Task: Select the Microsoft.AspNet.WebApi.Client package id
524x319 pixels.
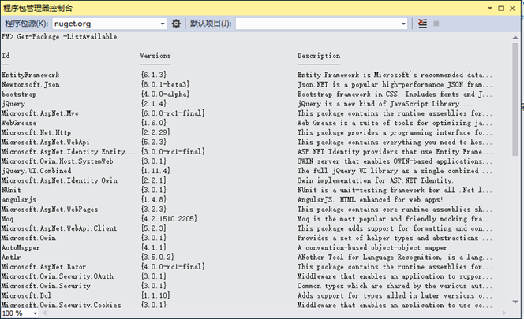Action: click(x=59, y=228)
